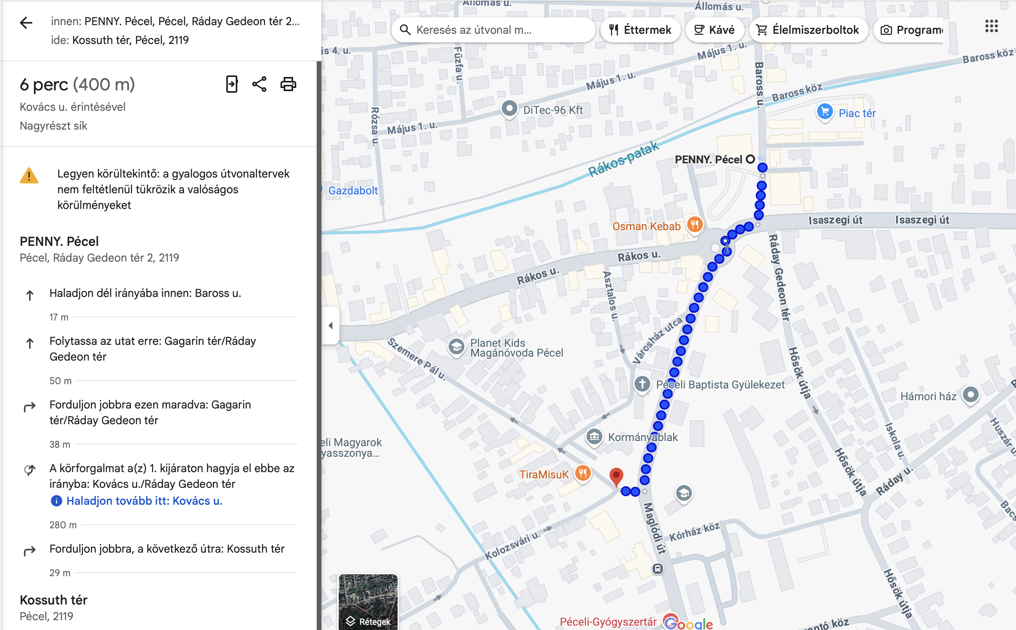Click the search magnifier icon on map
Screen dimensions: 1016x630
405,30
